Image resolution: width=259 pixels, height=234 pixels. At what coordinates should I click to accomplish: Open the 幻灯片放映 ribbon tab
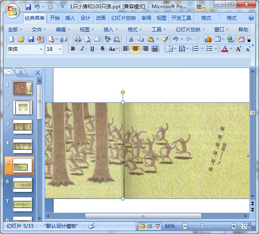(124, 18)
